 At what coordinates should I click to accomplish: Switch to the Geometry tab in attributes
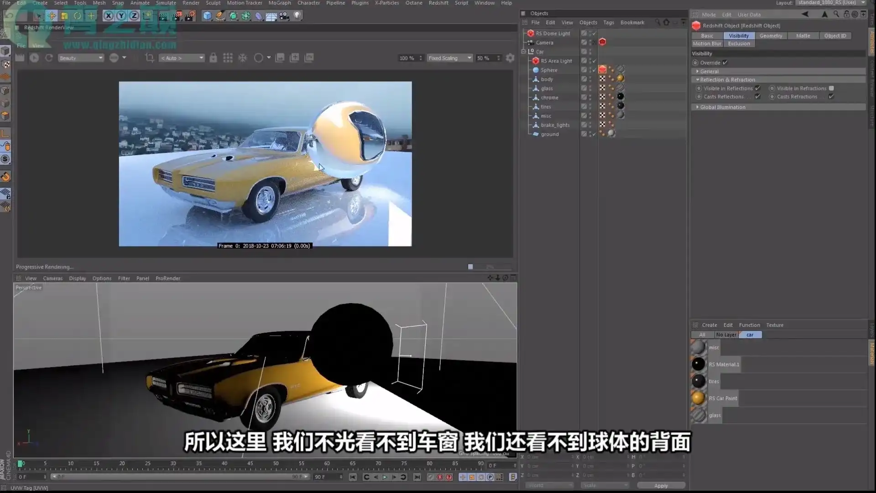[x=772, y=36]
